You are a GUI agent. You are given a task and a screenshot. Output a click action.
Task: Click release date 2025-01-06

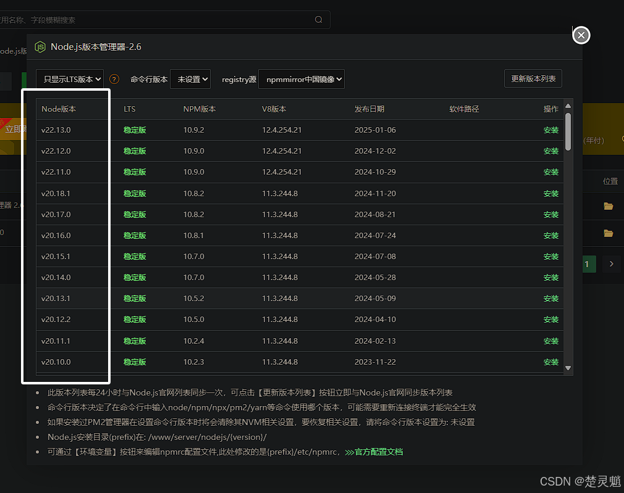pyautogui.click(x=375, y=130)
